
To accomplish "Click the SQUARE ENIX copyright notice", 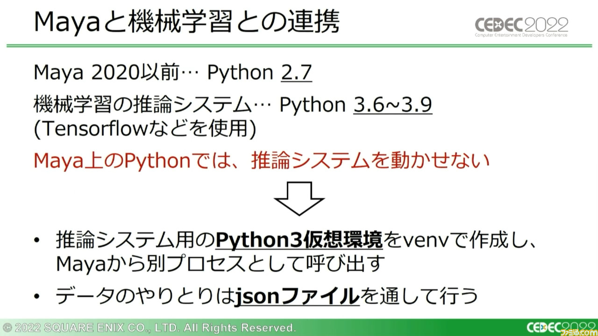I will click(149, 328).
